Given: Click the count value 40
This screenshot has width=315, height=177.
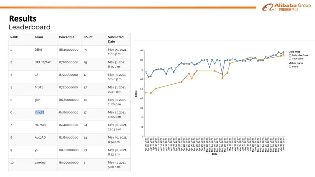Looking at the screenshot, I should 85,100.
